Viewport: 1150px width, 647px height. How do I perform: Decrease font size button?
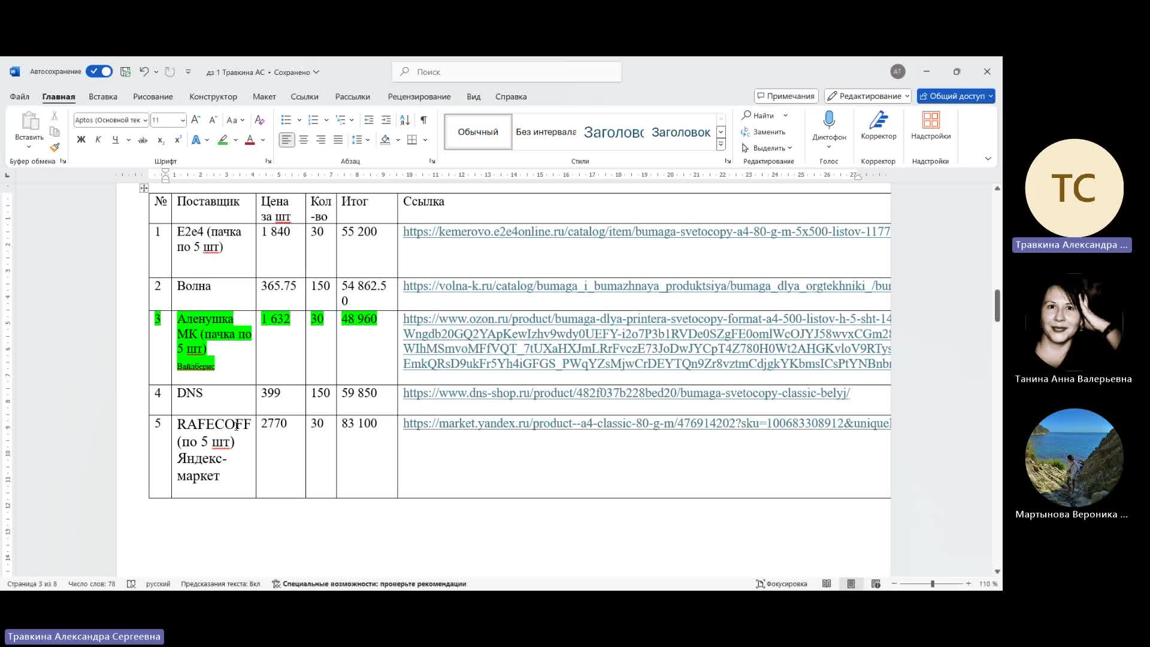coord(213,120)
